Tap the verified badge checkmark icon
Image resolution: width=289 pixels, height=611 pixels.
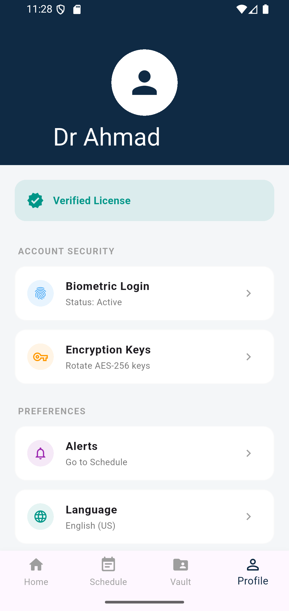click(x=35, y=200)
